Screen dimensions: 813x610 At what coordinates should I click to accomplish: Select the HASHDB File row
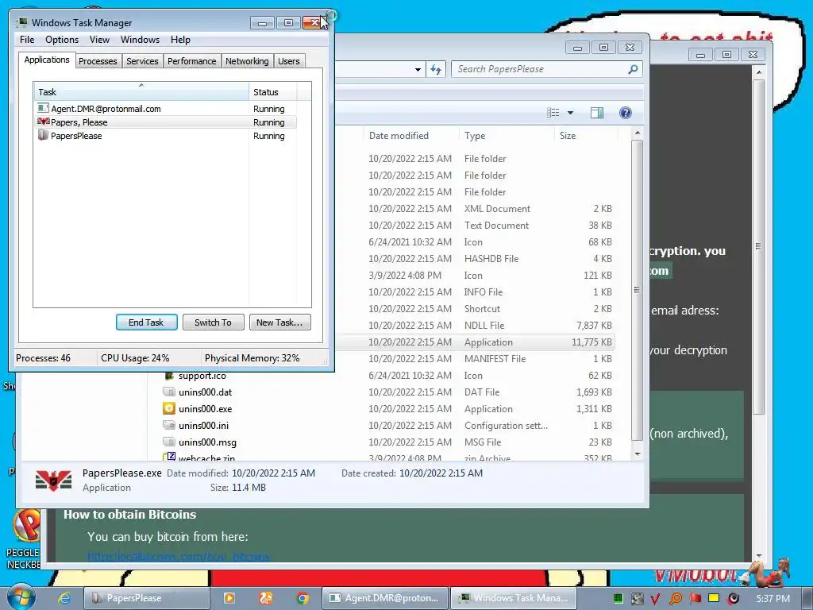(x=475, y=258)
